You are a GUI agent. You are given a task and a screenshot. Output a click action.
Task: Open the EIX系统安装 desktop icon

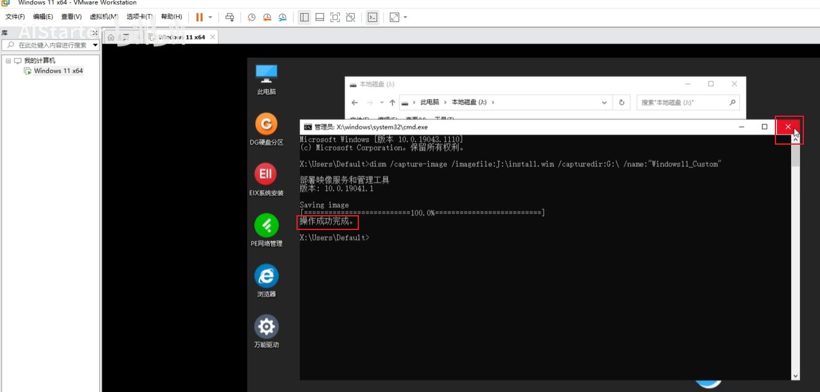coord(266,176)
